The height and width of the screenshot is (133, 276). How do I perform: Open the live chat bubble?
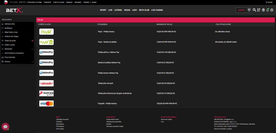[5, 127]
